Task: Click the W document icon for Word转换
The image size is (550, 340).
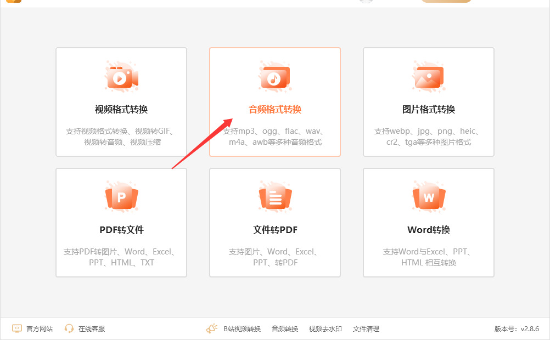Action: (x=429, y=197)
